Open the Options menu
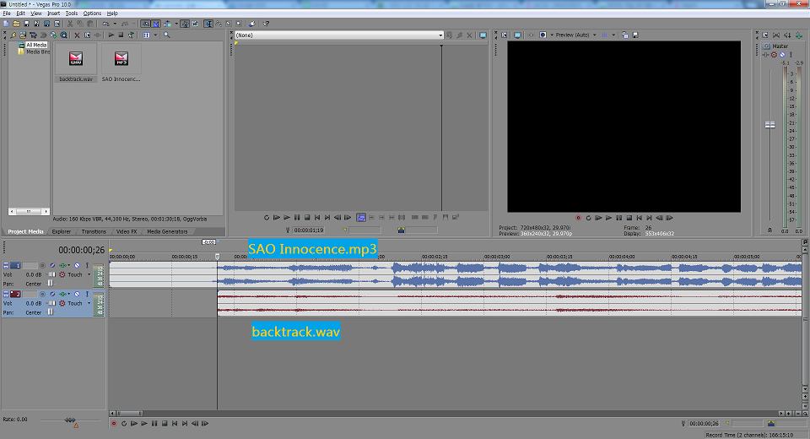The height and width of the screenshot is (439, 810). point(92,14)
